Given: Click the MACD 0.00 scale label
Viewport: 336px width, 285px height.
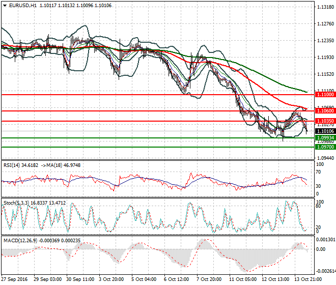Looking at the screenshot, I should 320,249.
